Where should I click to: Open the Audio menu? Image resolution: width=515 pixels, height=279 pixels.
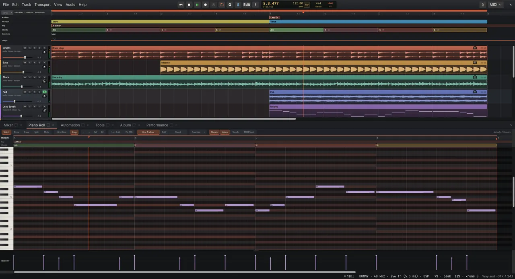pos(70,5)
